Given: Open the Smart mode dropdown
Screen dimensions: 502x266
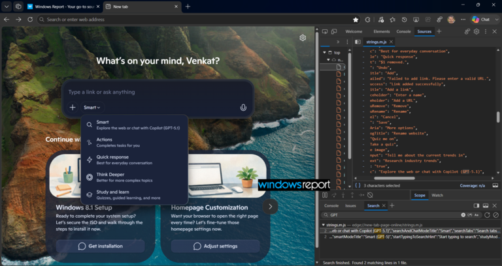Looking at the screenshot, I should [92, 108].
